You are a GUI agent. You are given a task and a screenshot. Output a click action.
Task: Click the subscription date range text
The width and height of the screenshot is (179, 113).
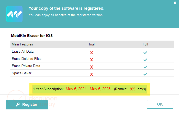(88, 89)
